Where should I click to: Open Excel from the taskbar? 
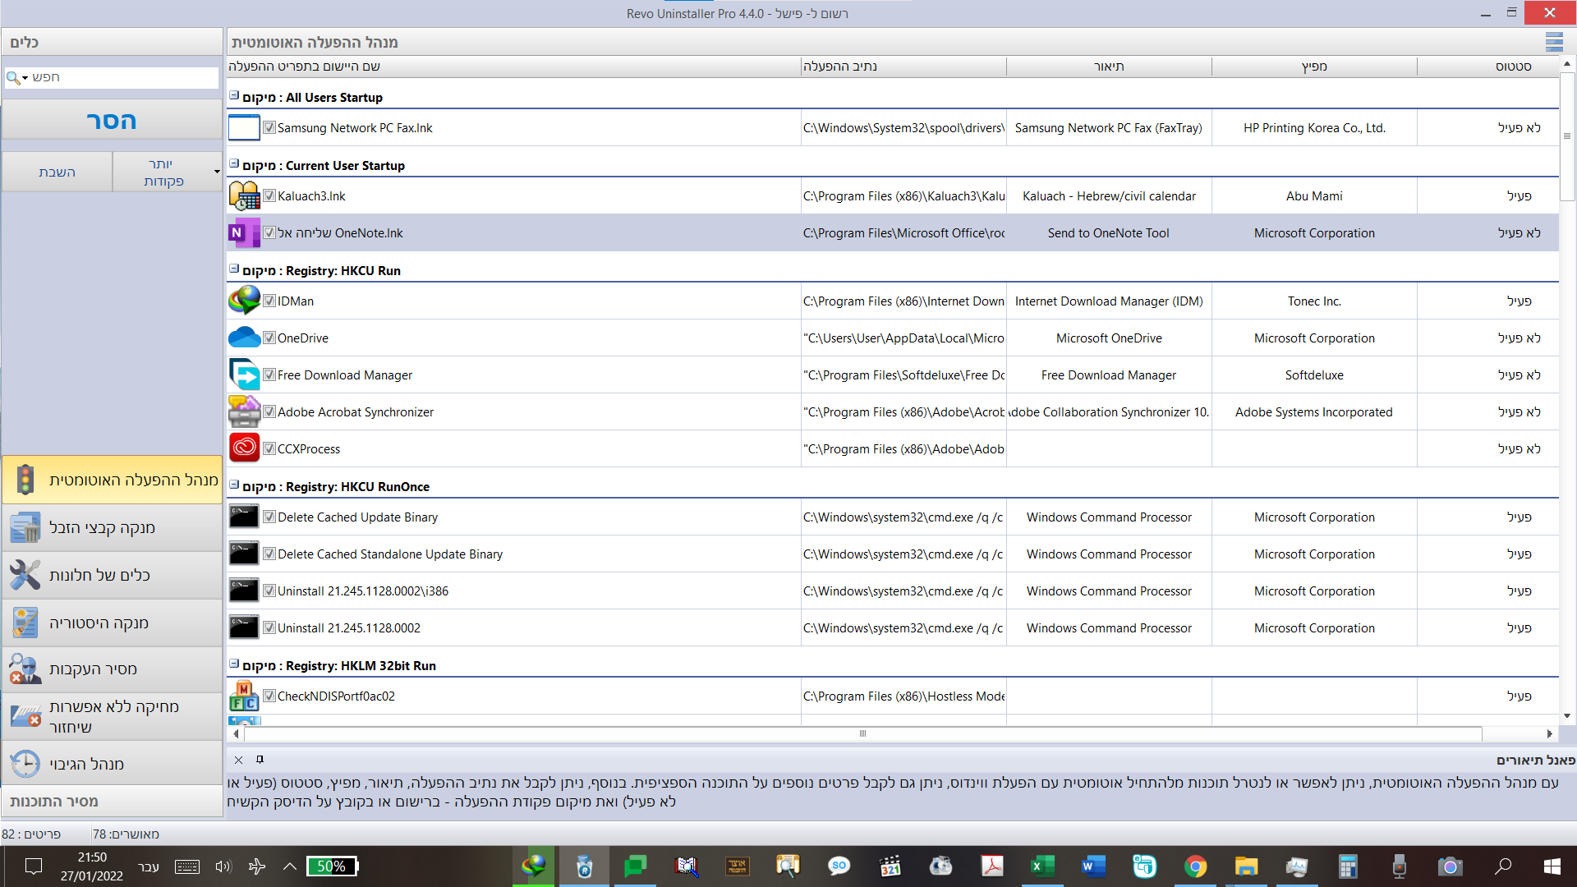pos(1042,866)
